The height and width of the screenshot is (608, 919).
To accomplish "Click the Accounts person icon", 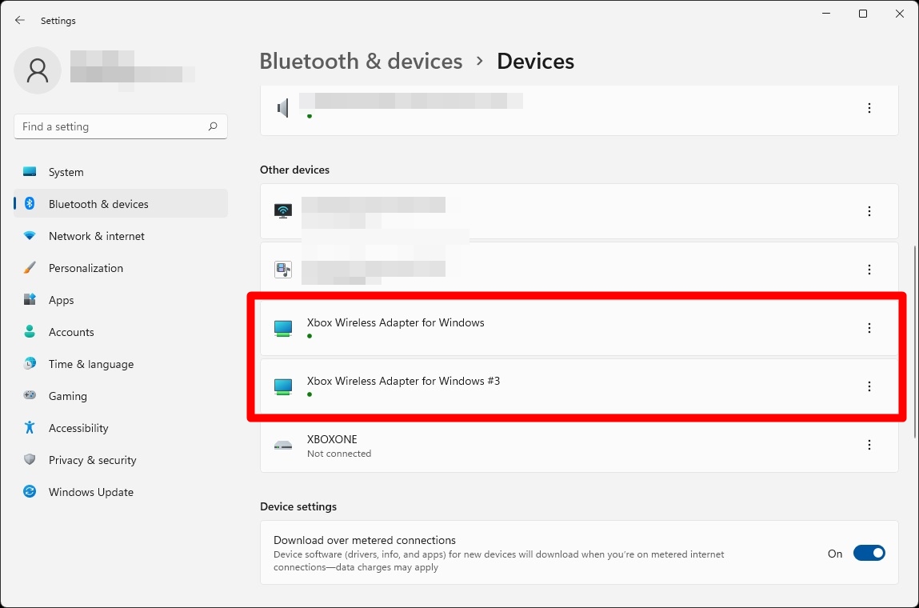I will [x=30, y=331].
